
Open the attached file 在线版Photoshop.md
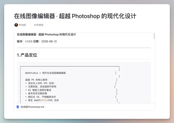[x=32, y=107]
